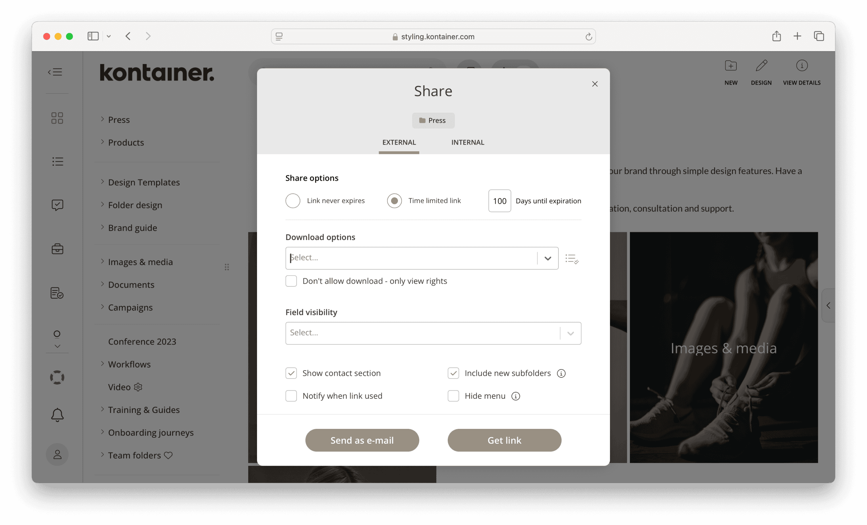Switch to the list view icon in sidebar

click(x=57, y=161)
